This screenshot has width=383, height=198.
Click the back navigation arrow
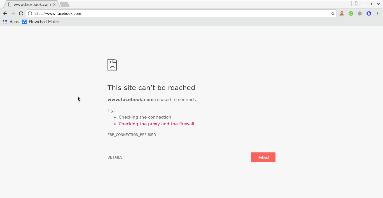click(x=5, y=13)
